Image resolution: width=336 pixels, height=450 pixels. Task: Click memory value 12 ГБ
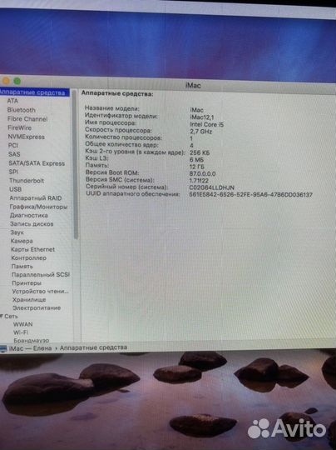click(x=197, y=167)
